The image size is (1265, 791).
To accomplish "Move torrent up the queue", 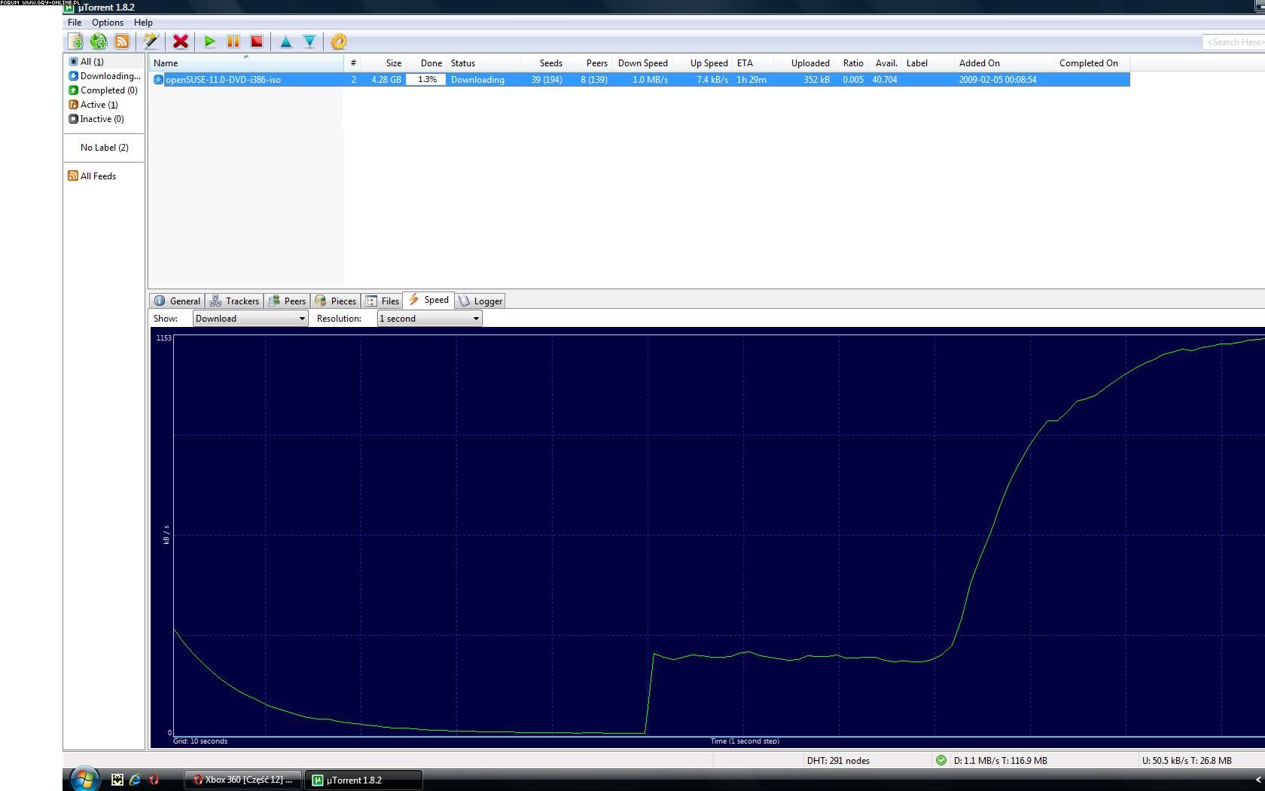I will 286,42.
